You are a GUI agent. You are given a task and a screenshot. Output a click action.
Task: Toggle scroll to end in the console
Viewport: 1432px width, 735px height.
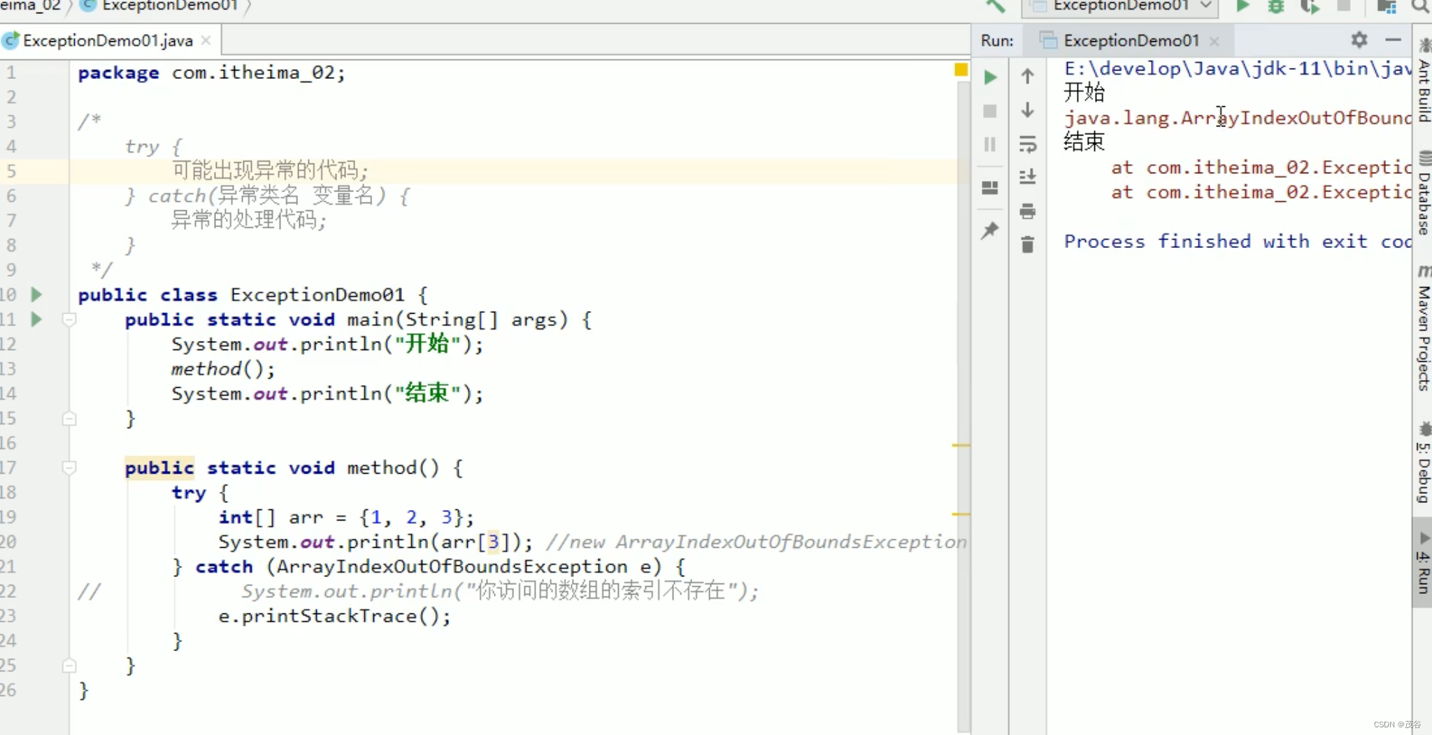tap(1027, 177)
